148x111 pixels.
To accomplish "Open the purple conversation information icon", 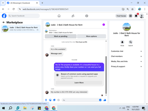I will pyautogui.click(x=104, y=25).
